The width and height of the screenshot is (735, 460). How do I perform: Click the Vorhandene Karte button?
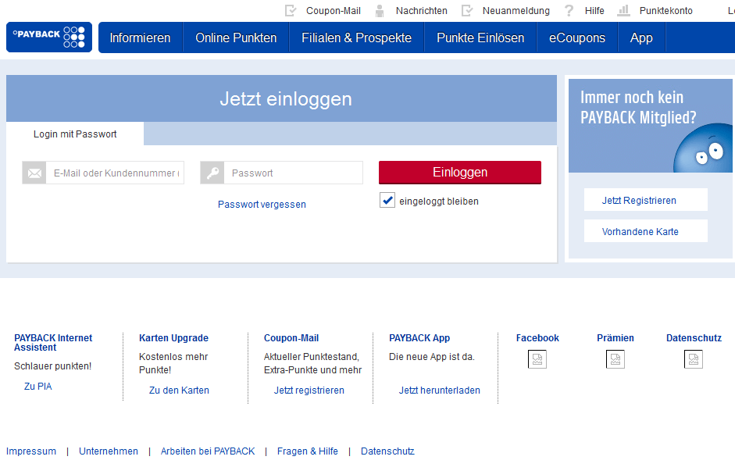645,231
